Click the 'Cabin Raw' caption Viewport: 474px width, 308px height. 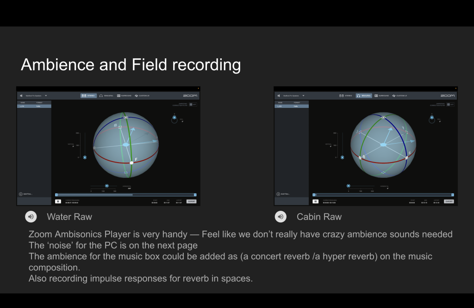click(319, 217)
